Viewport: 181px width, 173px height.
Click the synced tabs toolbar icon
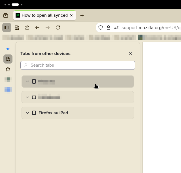point(17,28)
